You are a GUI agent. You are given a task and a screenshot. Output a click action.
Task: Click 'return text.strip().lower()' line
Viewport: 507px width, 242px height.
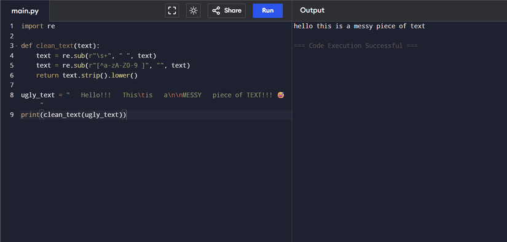pyautogui.click(x=87, y=76)
